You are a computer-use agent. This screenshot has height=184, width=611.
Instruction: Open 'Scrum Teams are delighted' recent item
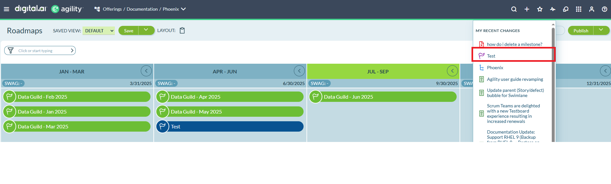pos(514,114)
